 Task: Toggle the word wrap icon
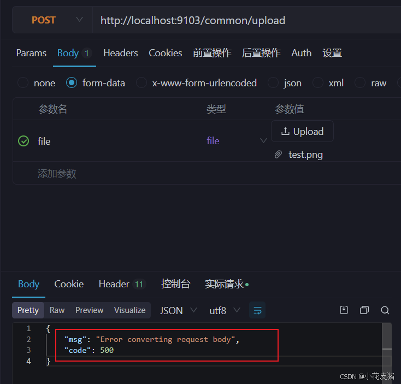(x=257, y=310)
